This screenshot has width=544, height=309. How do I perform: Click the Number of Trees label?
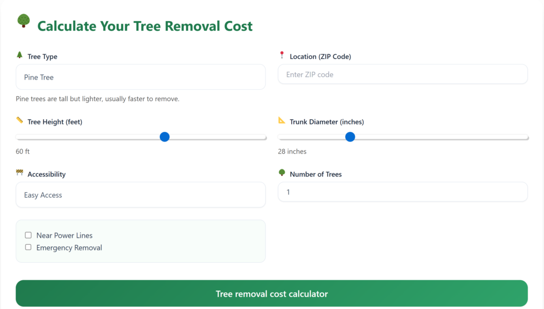pos(316,174)
